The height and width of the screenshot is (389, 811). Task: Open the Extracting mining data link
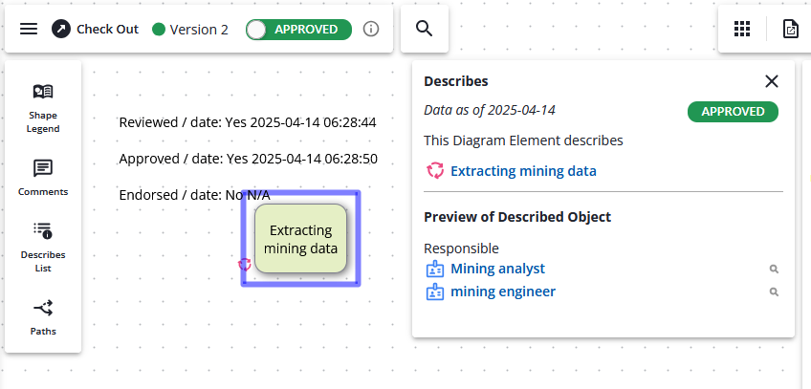point(523,171)
